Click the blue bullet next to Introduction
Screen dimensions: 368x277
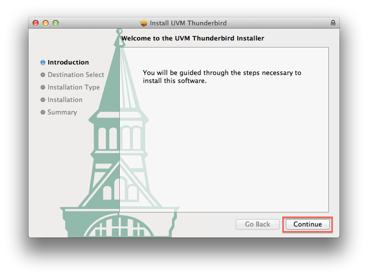[x=43, y=62]
